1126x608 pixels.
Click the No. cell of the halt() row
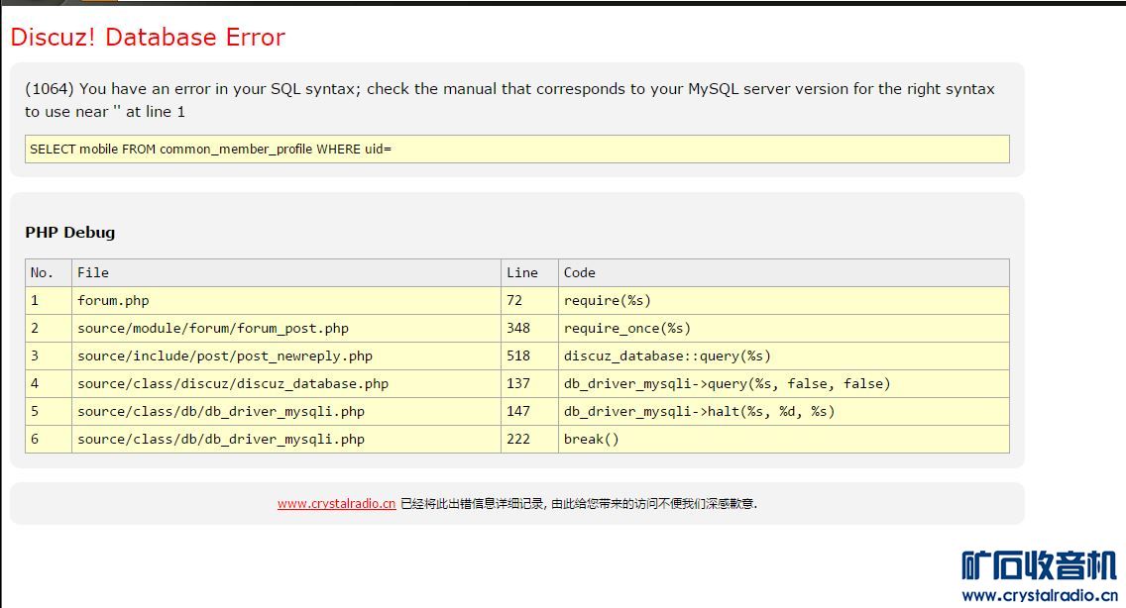[49, 411]
